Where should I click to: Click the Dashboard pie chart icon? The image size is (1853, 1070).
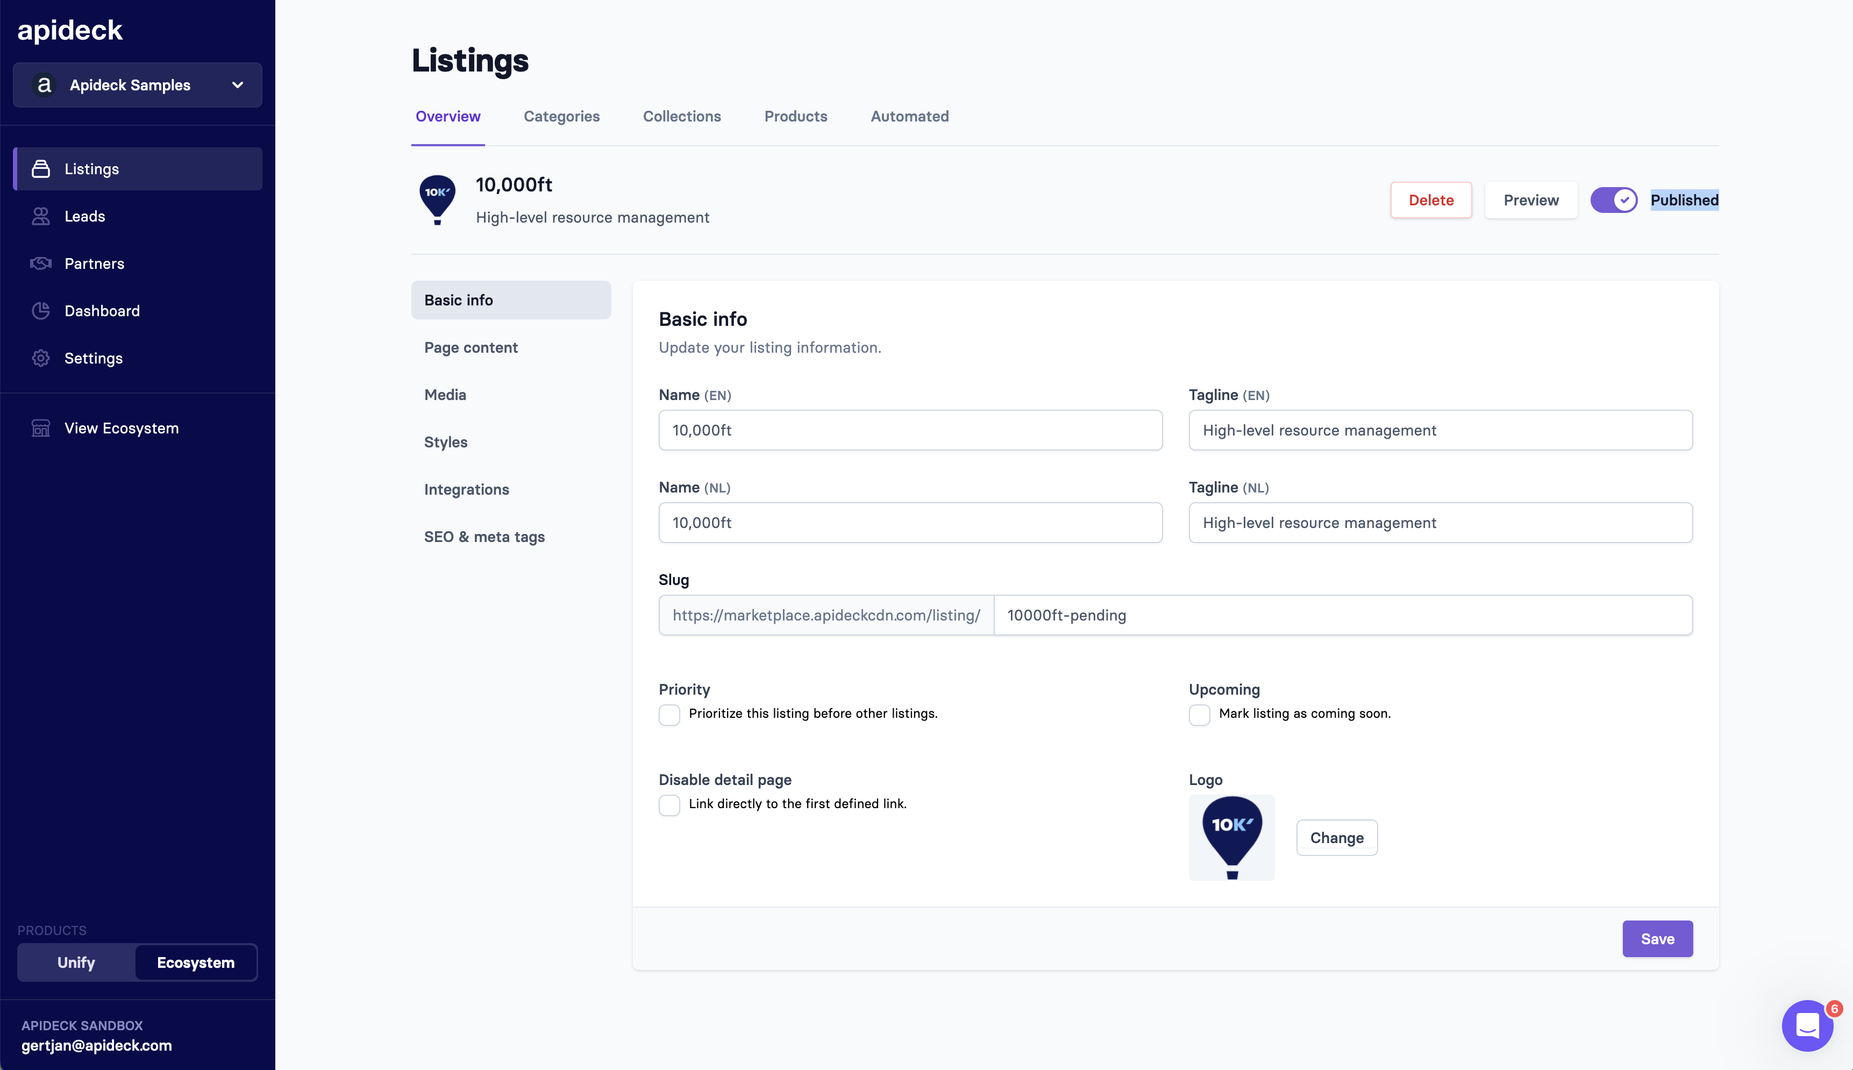[41, 311]
